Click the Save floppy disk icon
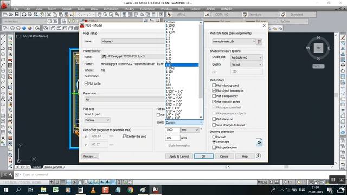 (x=17, y=15)
